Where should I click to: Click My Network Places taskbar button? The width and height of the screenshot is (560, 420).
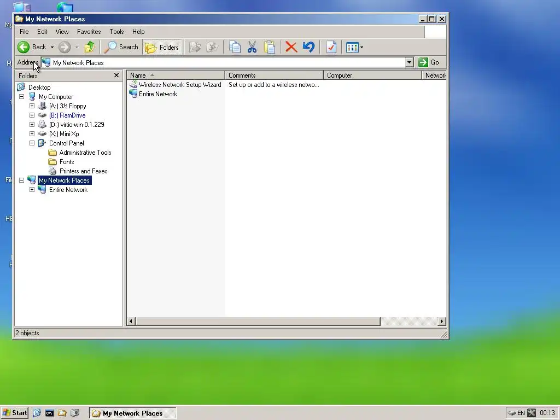pos(132,413)
